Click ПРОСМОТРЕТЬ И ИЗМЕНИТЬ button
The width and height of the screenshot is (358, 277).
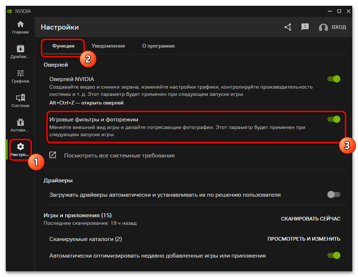pos(304,239)
